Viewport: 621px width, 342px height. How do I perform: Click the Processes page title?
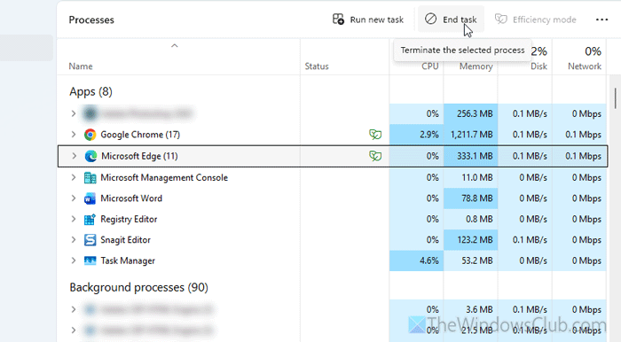click(91, 19)
